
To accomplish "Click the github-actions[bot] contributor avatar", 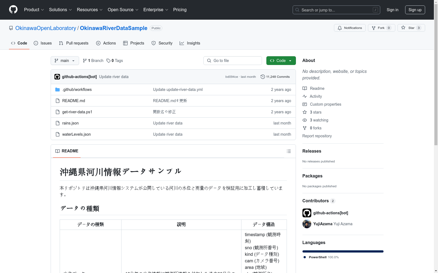I will point(307,213).
